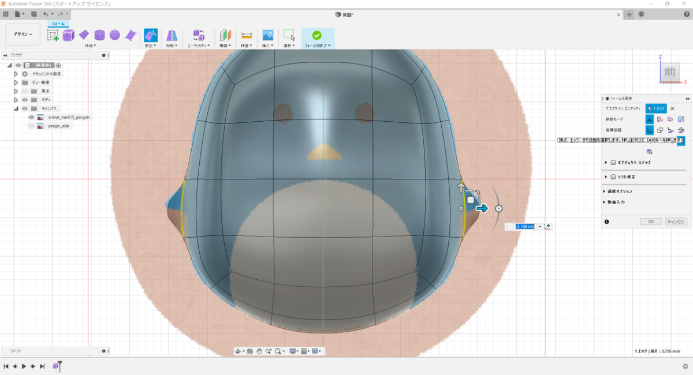This screenshot has width=693, height=375.
Task: Choose the fourth transform mode icon
Action: [681, 119]
